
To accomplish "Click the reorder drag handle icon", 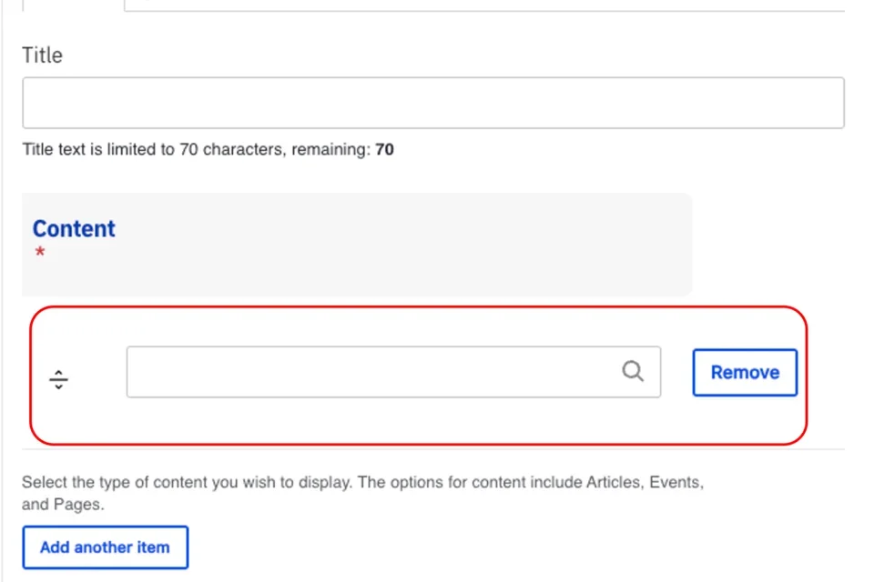I will pos(58,378).
